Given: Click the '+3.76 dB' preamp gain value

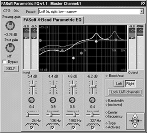Looking at the screenshot, I should [11, 35].
